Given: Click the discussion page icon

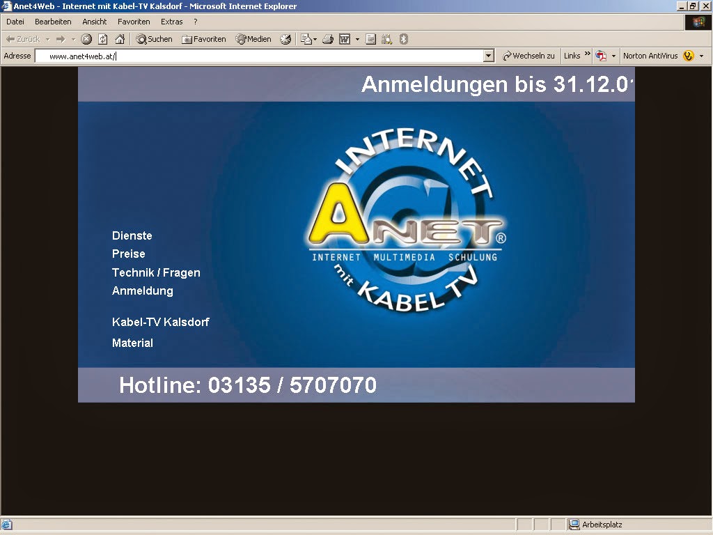Looking at the screenshot, I should click(x=370, y=39).
